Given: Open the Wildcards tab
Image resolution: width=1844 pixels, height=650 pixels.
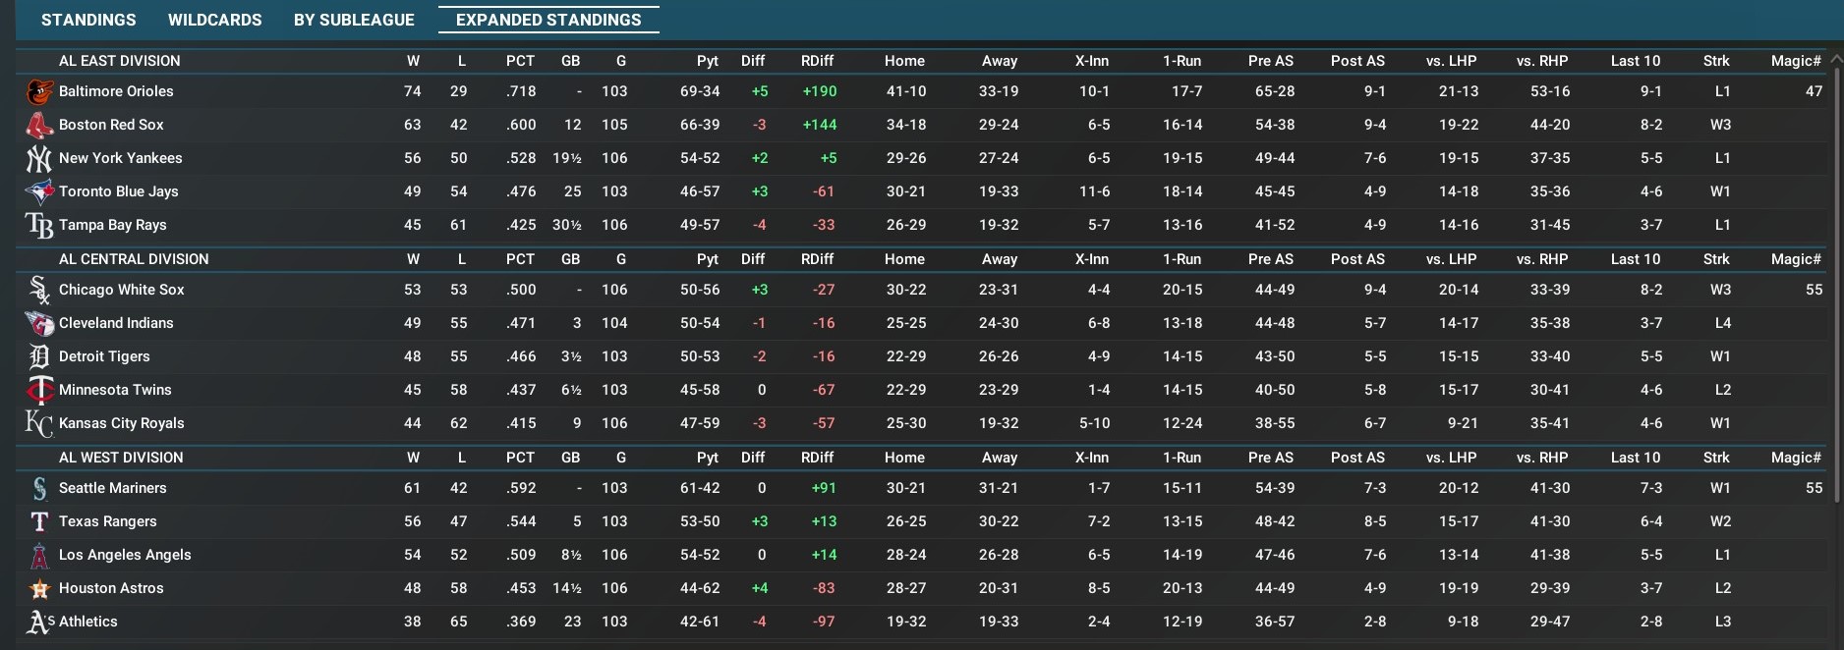Looking at the screenshot, I should [x=214, y=20].
